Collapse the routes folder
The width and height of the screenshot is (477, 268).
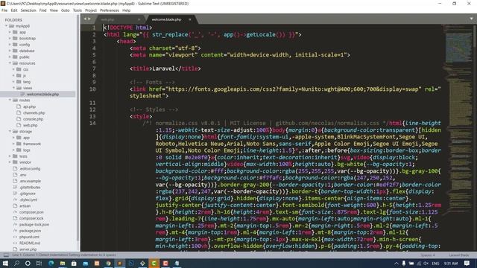(x=10, y=100)
